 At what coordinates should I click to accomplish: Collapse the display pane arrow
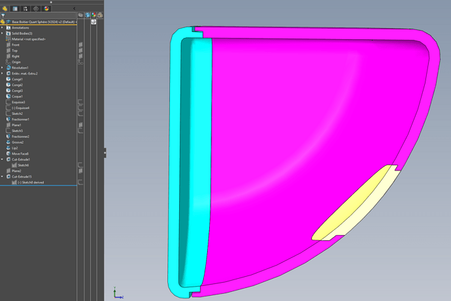pos(74,8)
